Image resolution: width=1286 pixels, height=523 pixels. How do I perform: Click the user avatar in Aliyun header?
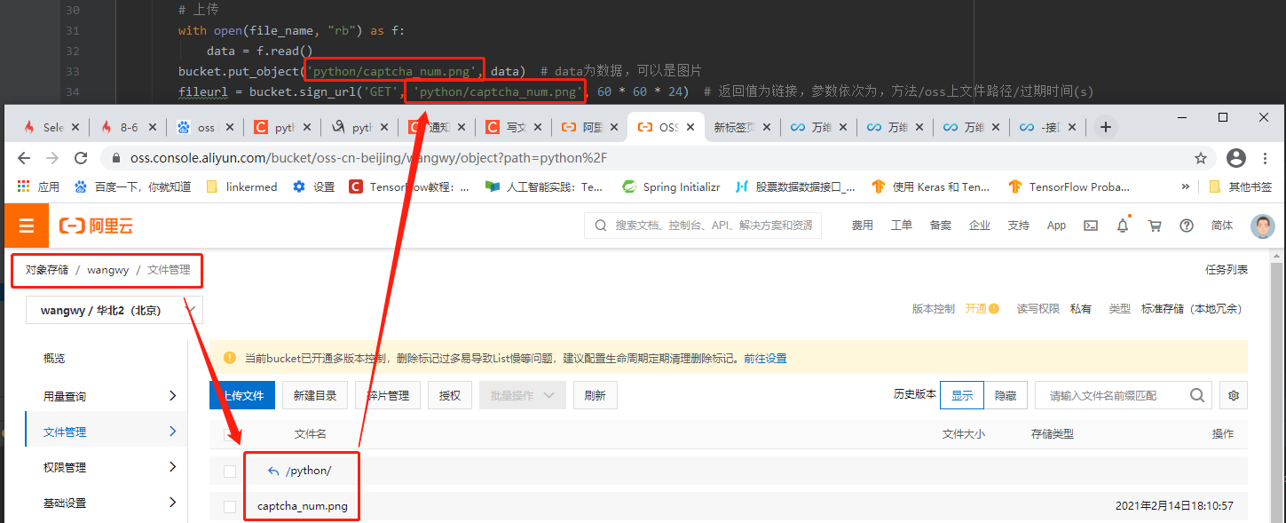tap(1262, 226)
